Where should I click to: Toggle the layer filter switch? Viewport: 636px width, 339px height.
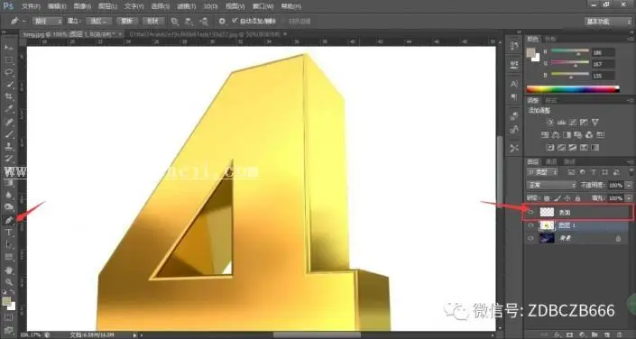[x=631, y=172]
